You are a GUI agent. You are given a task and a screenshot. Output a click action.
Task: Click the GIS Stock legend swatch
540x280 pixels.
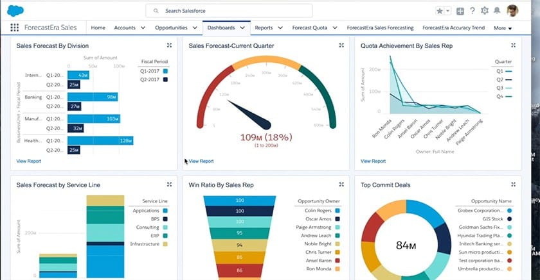tap(509, 219)
